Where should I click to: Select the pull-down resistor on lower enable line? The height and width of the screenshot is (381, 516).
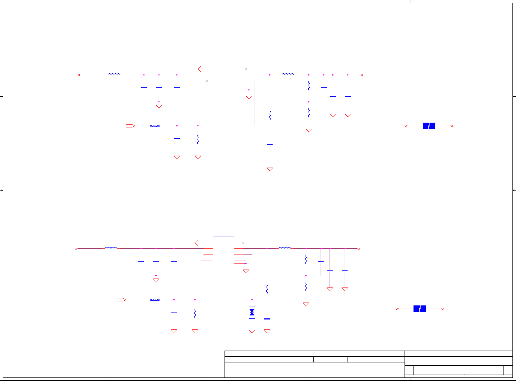click(195, 313)
